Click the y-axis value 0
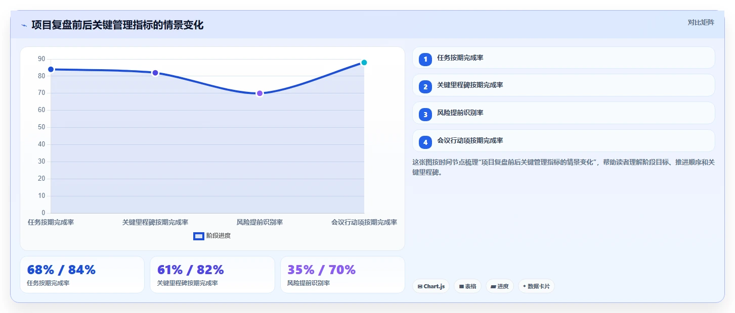Screen dimensions: 735x313 tap(44, 213)
